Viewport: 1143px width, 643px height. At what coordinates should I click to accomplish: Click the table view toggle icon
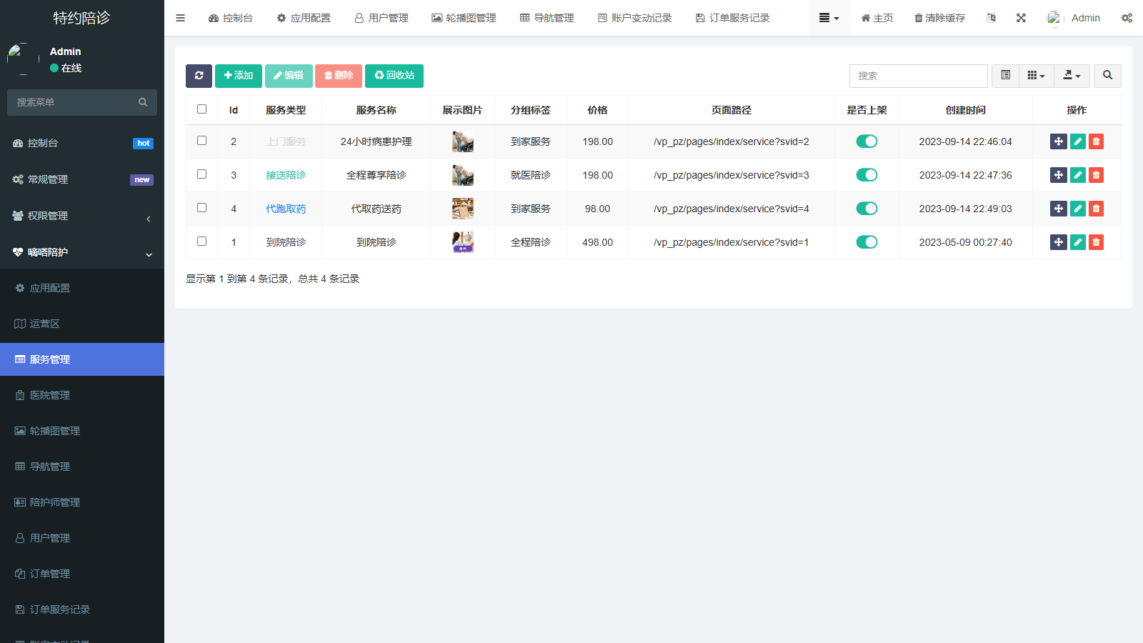(1005, 76)
